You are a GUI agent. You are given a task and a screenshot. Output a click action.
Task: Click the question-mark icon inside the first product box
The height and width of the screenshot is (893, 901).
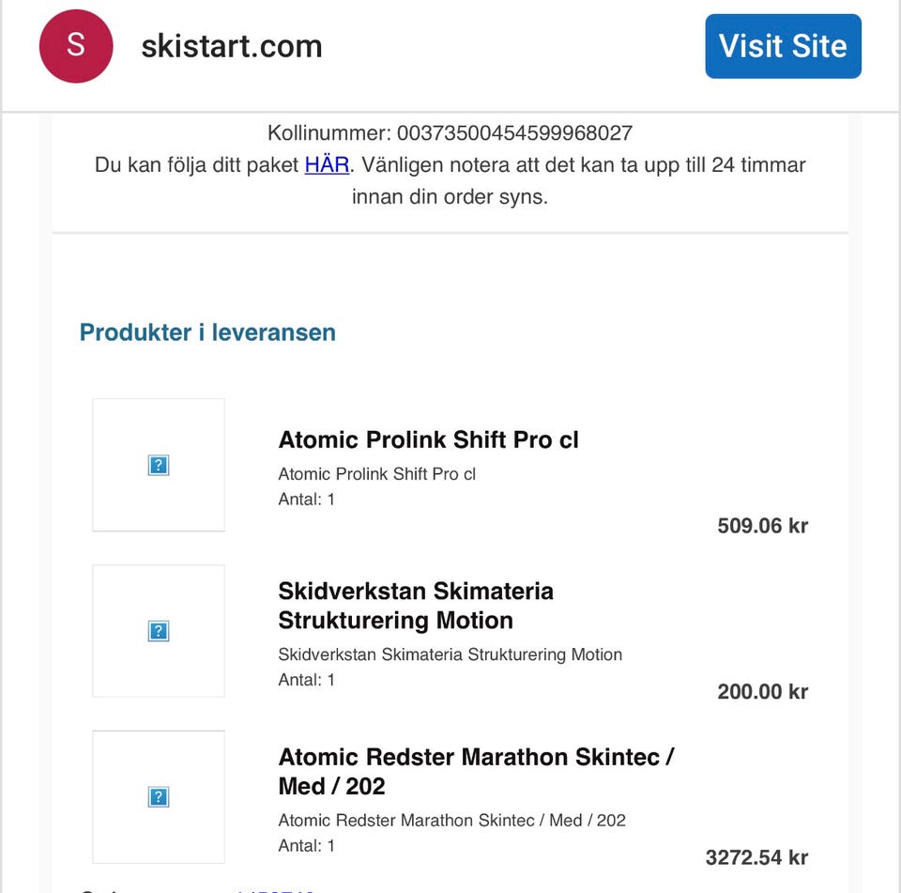pos(158,464)
